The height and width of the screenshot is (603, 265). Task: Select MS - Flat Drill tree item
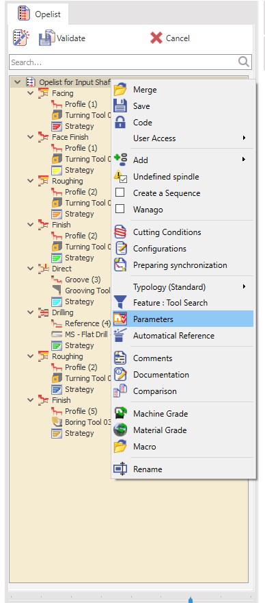(x=88, y=334)
